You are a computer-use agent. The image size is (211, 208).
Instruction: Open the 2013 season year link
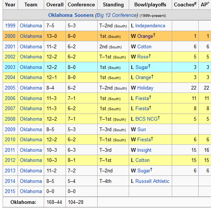click(10, 171)
